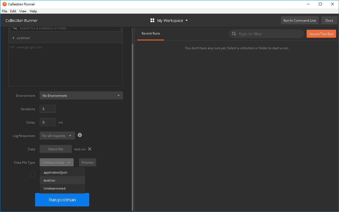Click the no runs yet message
The image size is (339, 212).
pyautogui.click(x=237, y=48)
